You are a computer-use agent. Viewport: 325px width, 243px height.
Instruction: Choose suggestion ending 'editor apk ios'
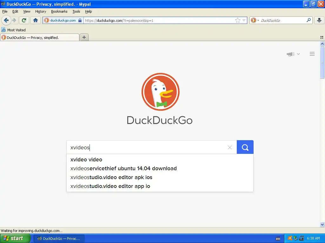[x=160, y=177]
